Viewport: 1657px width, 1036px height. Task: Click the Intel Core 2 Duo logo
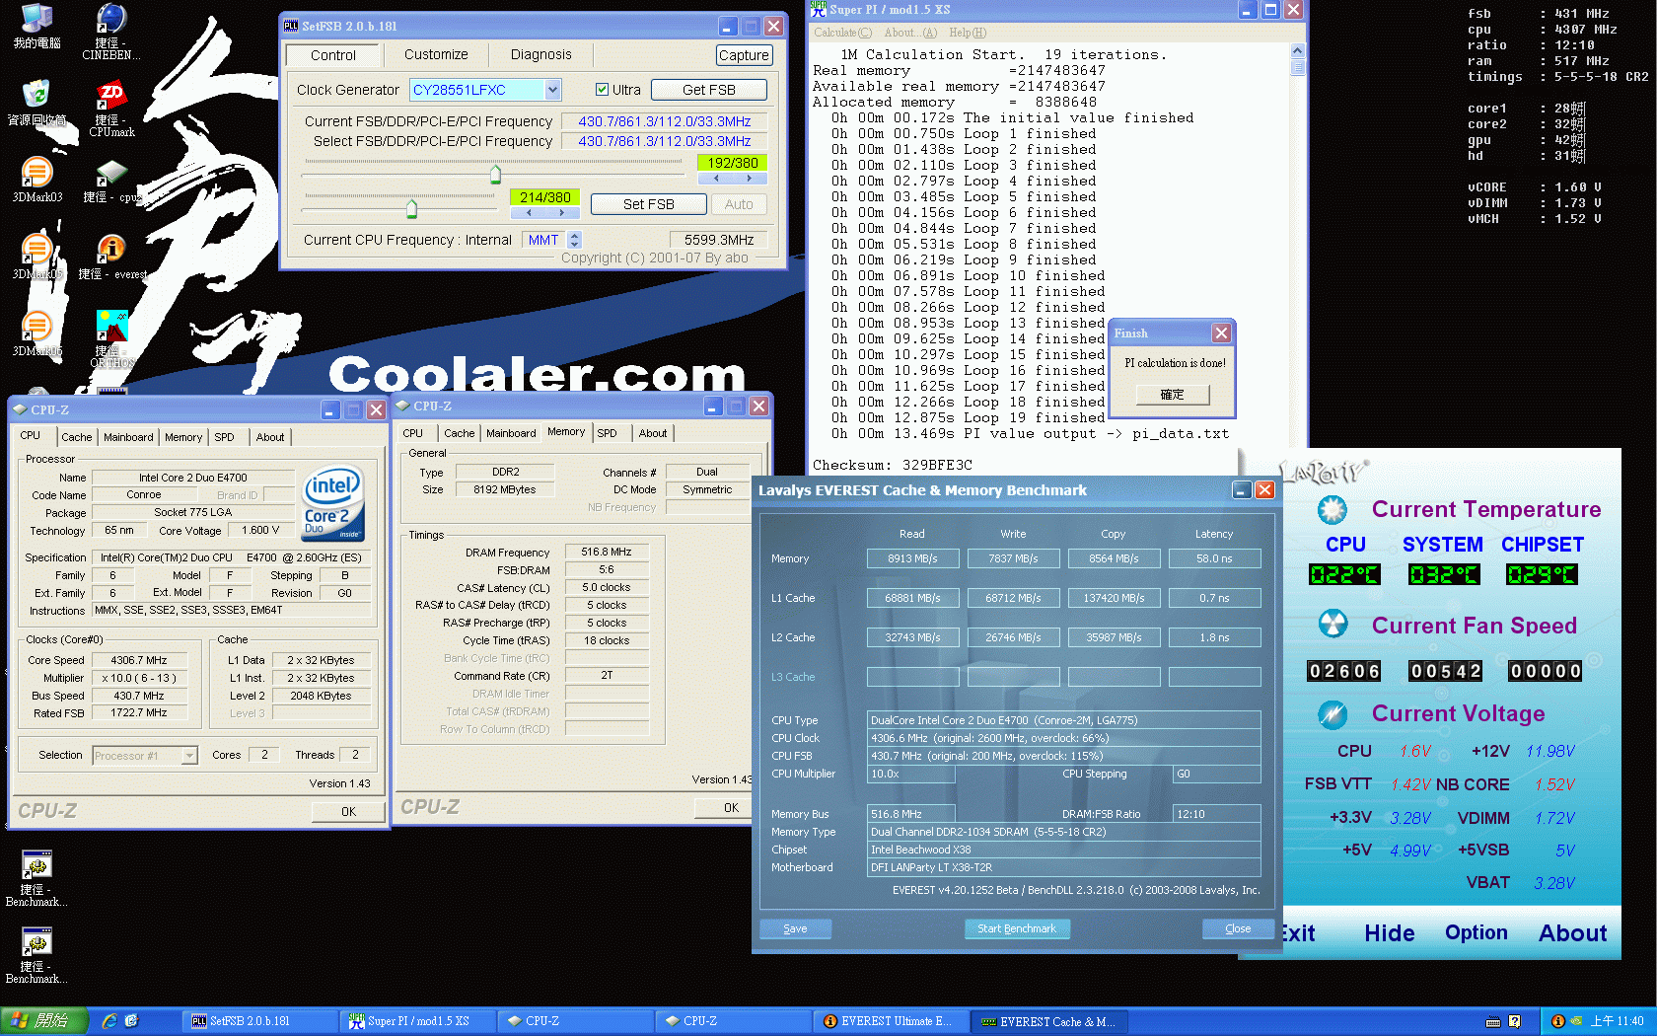tap(332, 502)
